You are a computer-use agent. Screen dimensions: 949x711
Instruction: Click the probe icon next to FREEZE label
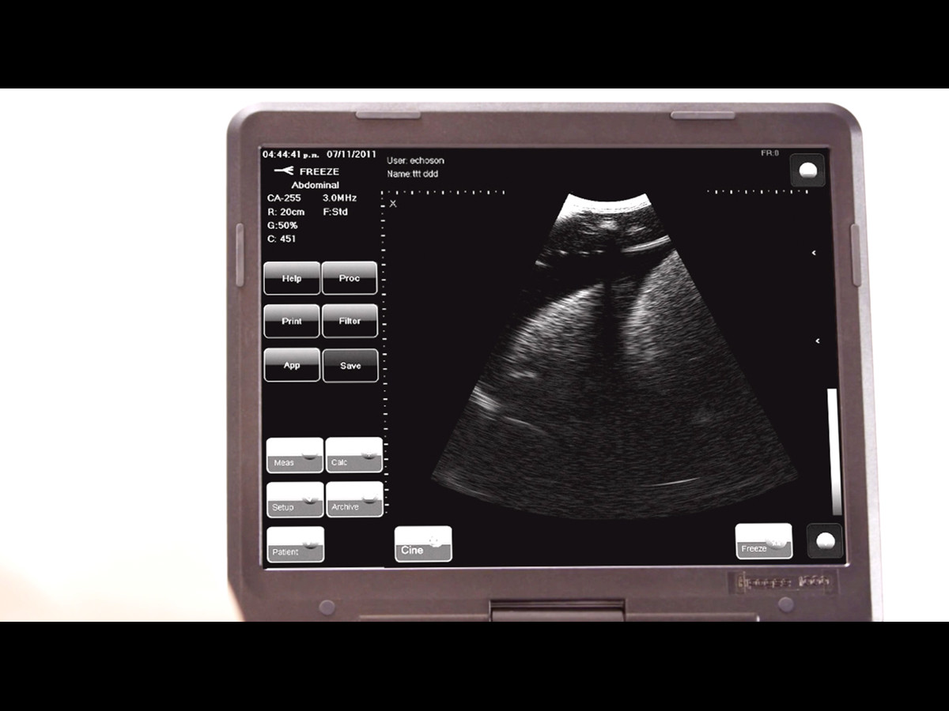point(283,171)
